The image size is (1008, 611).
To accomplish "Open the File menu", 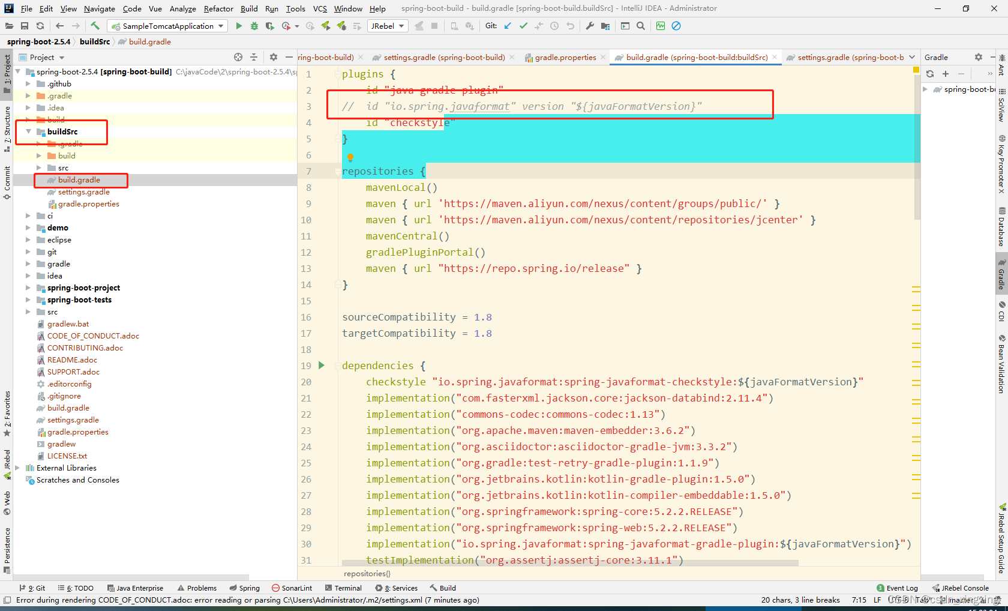I will point(26,8).
